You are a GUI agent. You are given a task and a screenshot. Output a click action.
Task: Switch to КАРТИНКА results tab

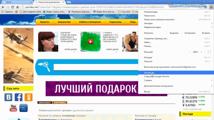coord(60,102)
